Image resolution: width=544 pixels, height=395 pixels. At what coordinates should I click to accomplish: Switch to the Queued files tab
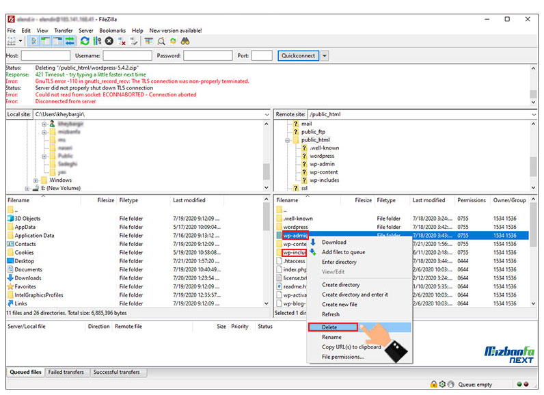(25, 372)
